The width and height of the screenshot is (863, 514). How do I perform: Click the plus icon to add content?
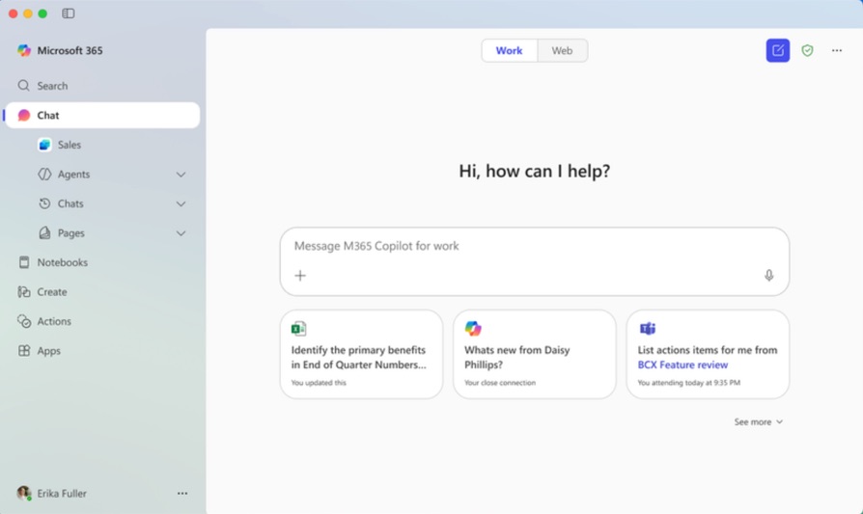[x=300, y=276]
